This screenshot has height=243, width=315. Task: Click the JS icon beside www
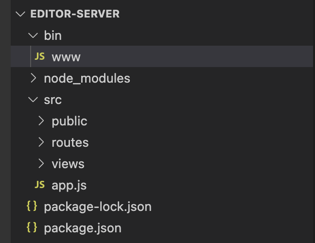[40, 57]
